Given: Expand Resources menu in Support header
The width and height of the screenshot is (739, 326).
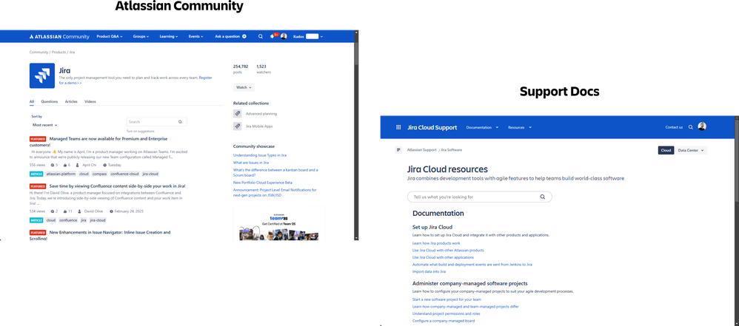Looking at the screenshot, I should coord(520,127).
